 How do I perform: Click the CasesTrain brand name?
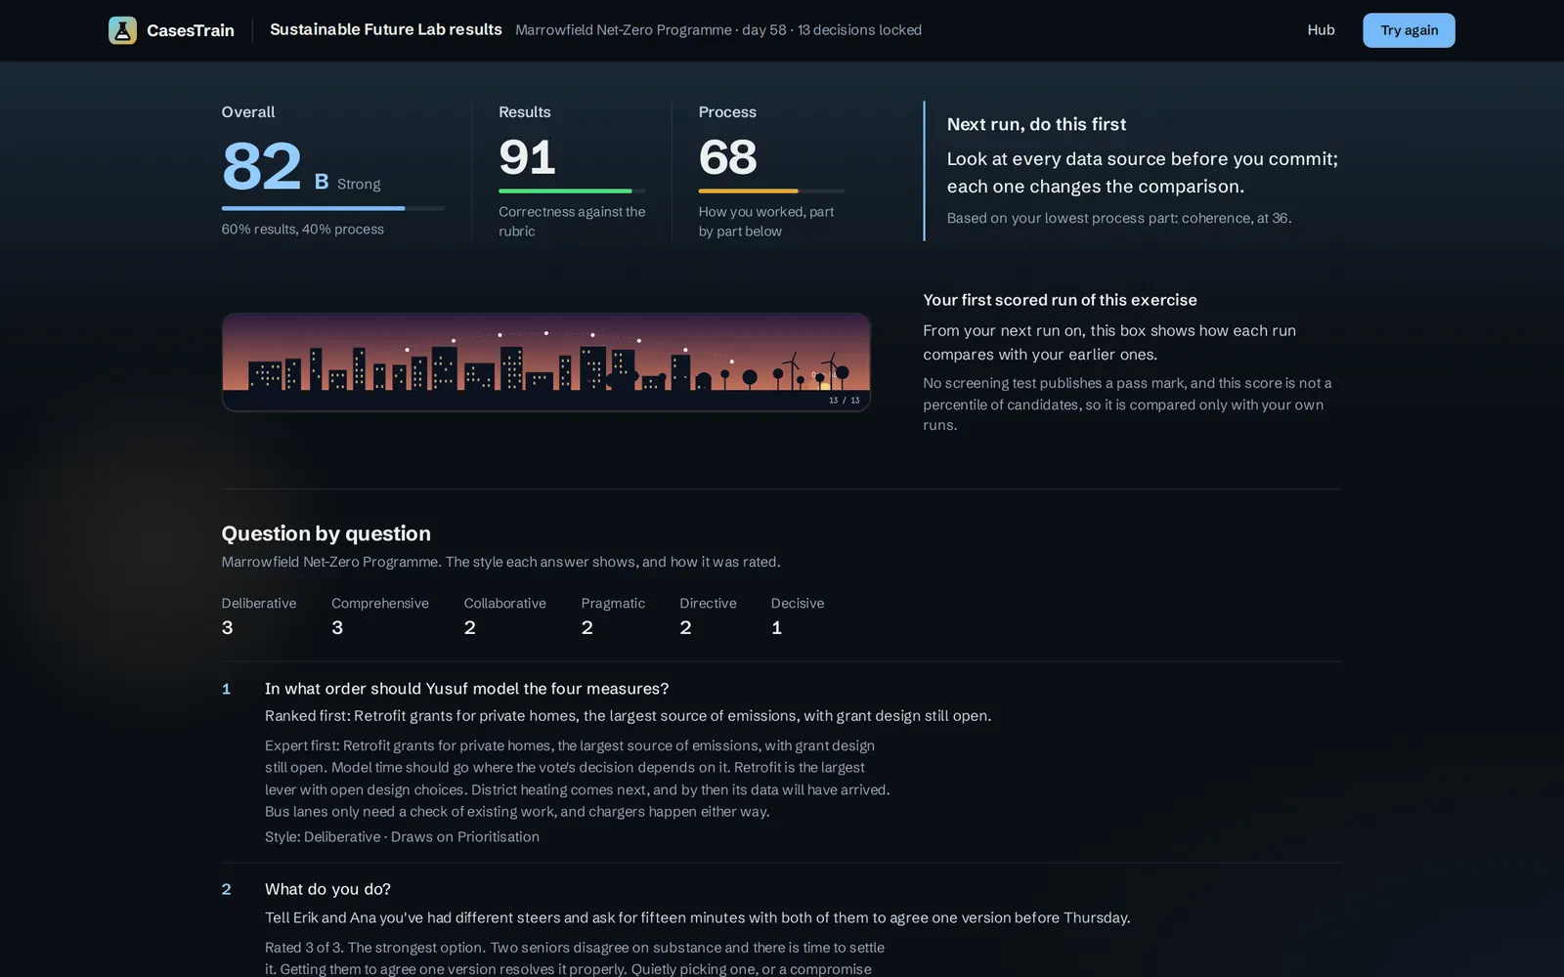tap(191, 30)
